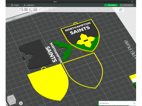Open the Project tab
Screen dimensions: 142x106
(x=15, y=5)
